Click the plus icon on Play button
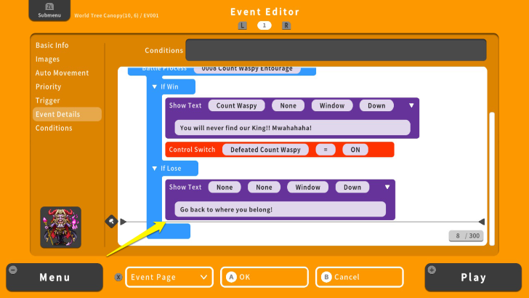Viewport: 529px width, 298px height. [432, 270]
